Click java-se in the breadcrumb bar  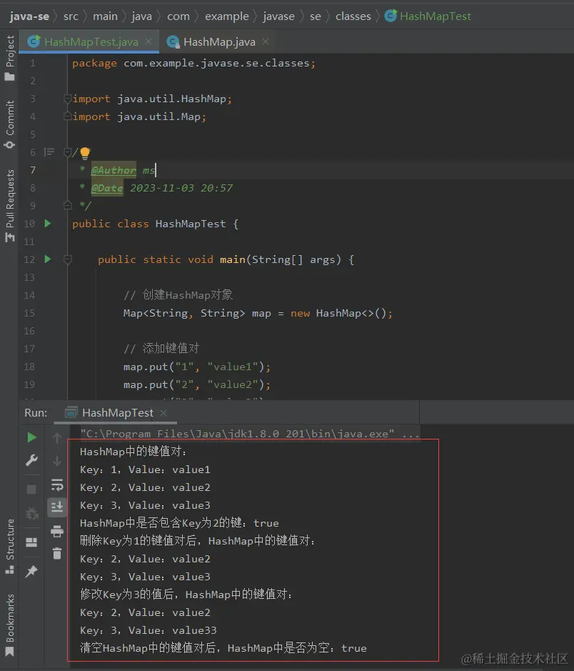click(x=29, y=16)
